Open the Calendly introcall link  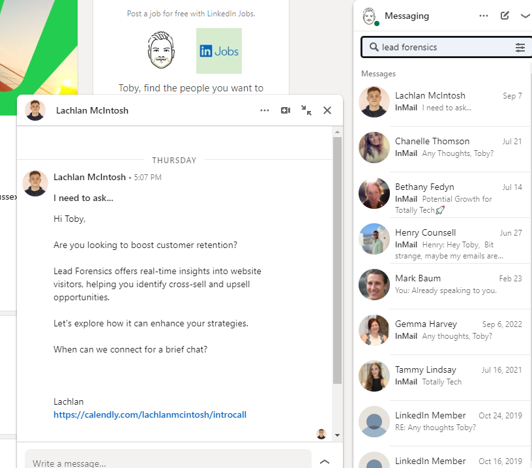(150, 414)
